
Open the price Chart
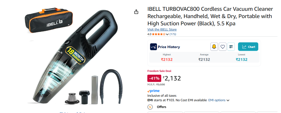click(248, 47)
